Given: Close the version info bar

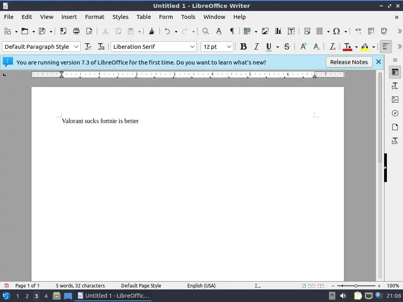Looking at the screenshot, I should (x=378, y=62).
